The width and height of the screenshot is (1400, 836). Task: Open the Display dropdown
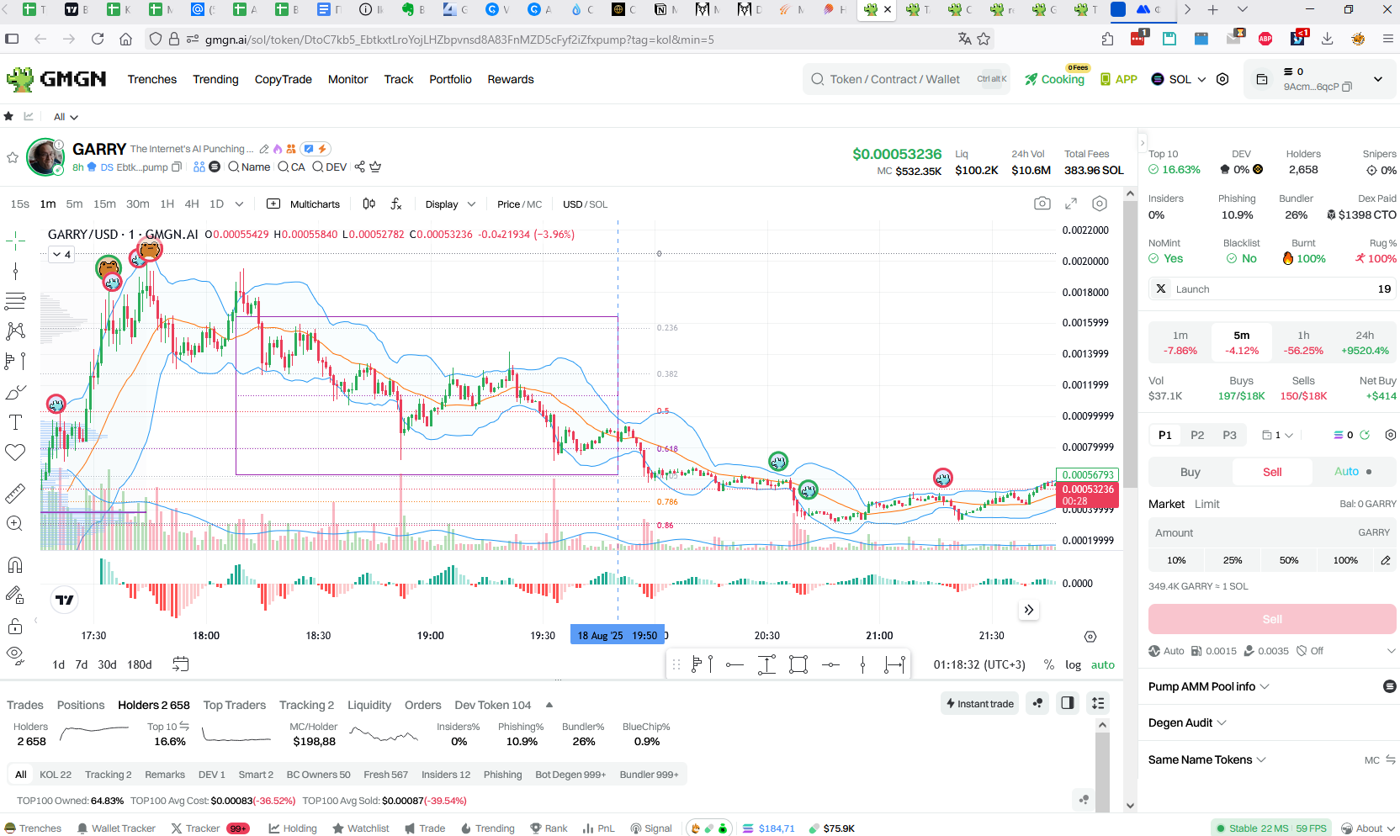(450, 204)
